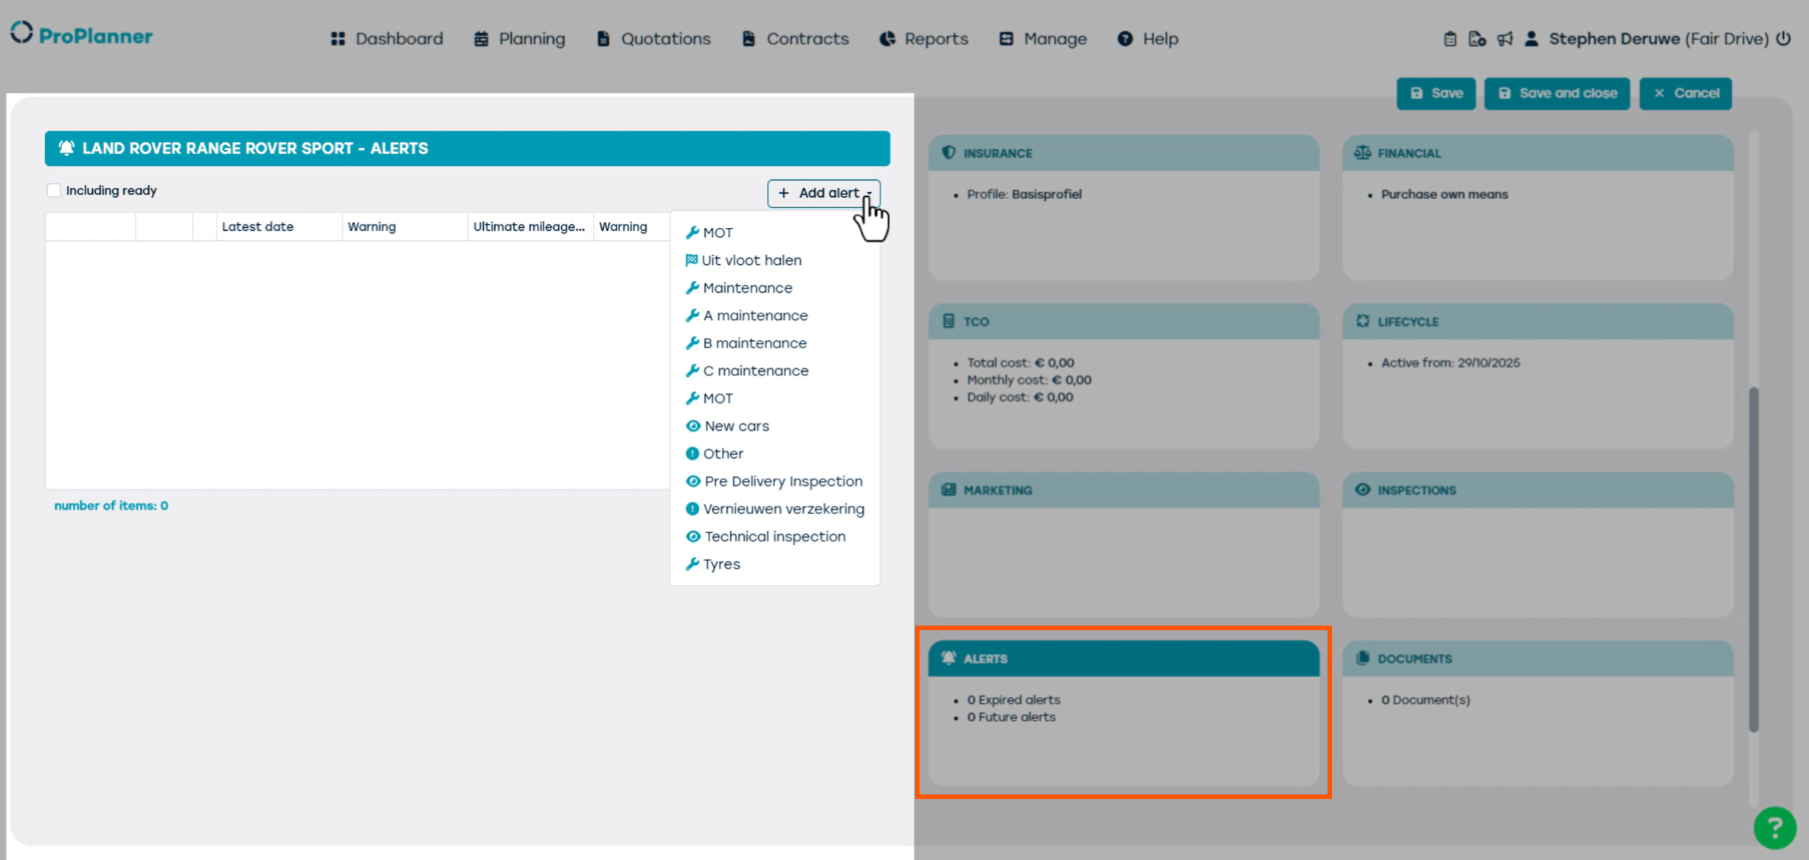Click the power logout icon
This screenshot has height=860, width=1809.
click(1783, 38)
